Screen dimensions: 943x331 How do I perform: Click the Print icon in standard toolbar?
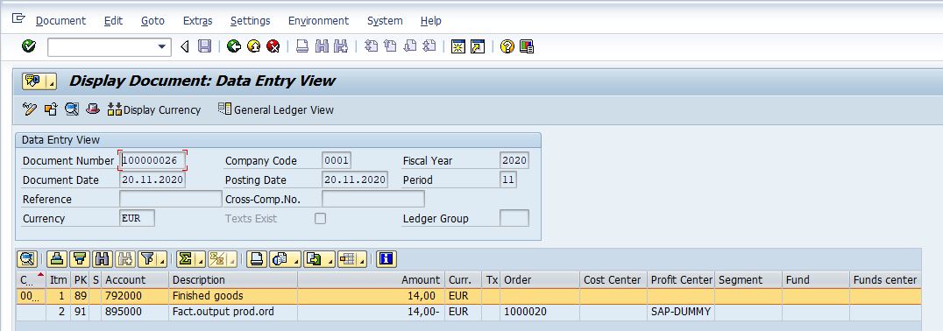(302, 46)
